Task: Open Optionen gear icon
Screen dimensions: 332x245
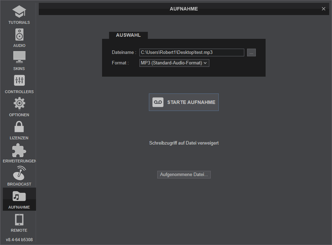Action: click(19, 103)
